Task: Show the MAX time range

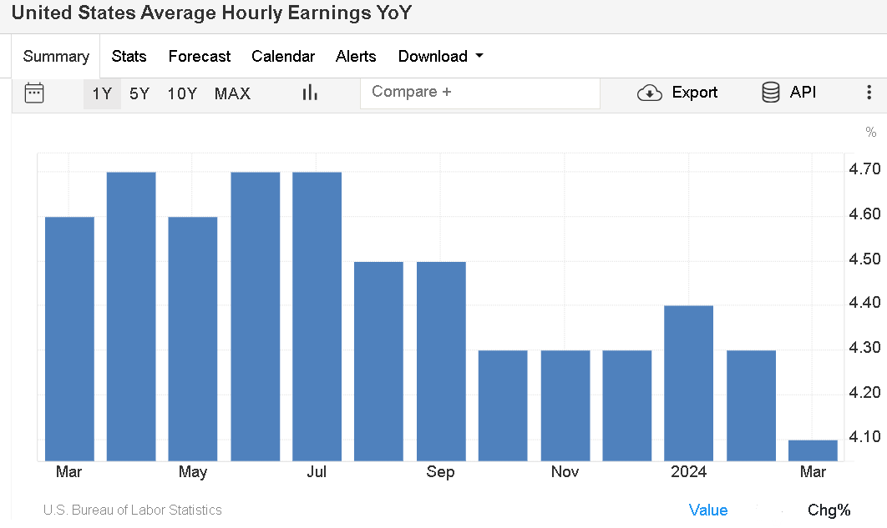Action: (232, 93)
